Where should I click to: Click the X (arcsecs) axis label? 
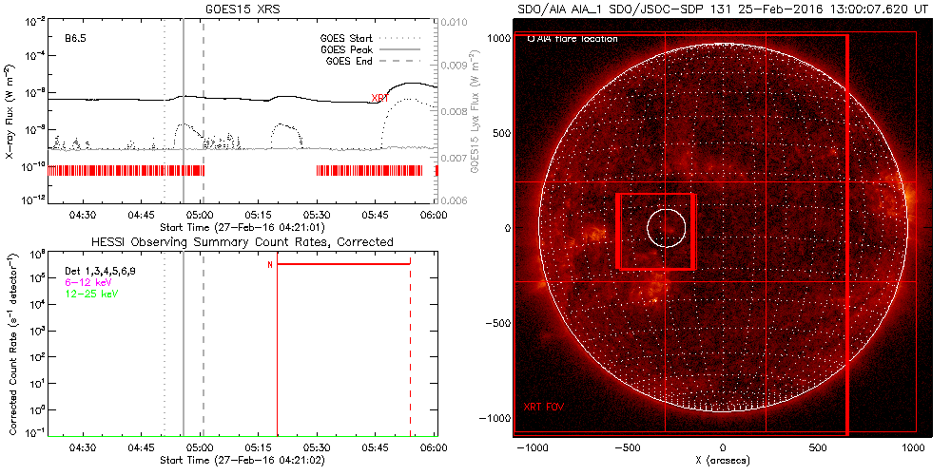coord(723,460)
